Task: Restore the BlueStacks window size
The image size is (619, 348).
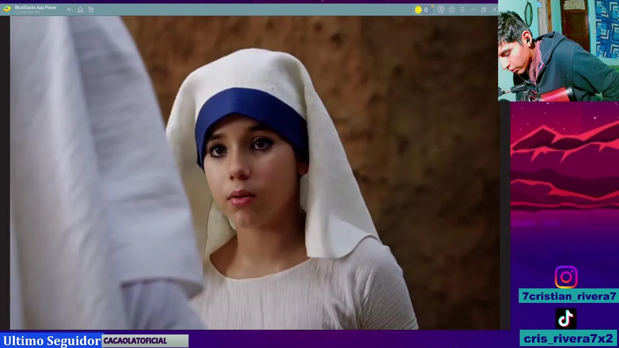Action: (x=484, y=10)
